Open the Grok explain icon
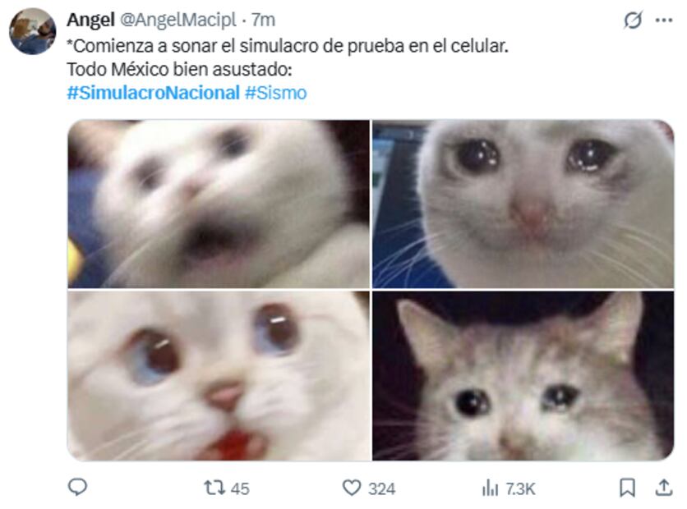The image size is (687, 509). 633,21
